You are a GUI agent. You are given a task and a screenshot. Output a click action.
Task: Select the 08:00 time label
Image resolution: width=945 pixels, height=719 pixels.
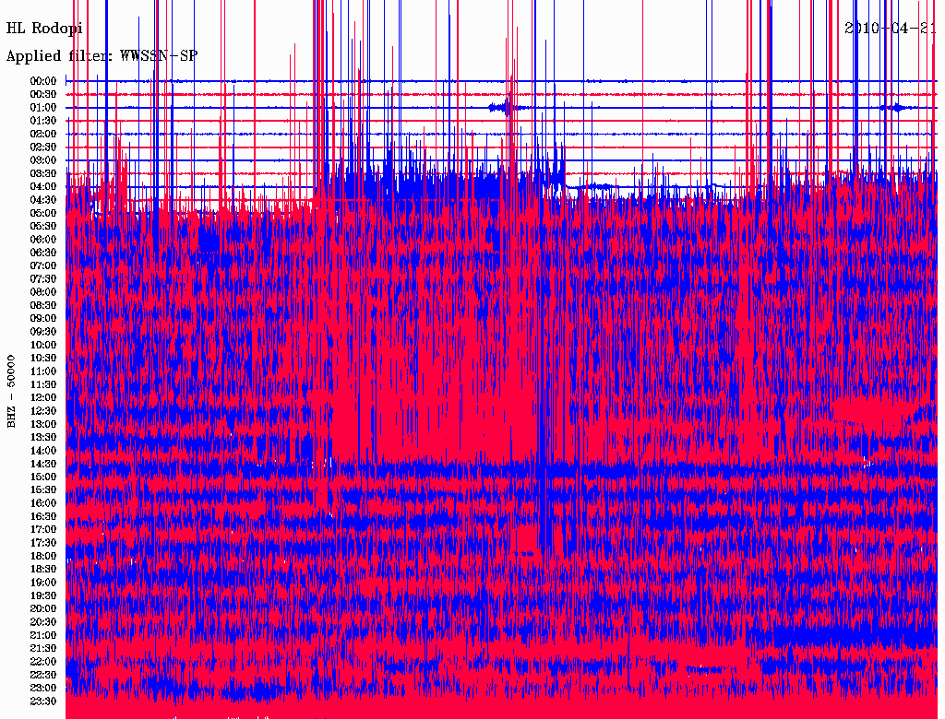coord(43,292)
